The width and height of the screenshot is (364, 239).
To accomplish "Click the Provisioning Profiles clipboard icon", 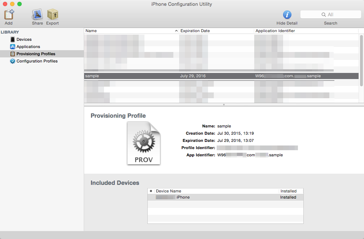I will tap(13, 54).
